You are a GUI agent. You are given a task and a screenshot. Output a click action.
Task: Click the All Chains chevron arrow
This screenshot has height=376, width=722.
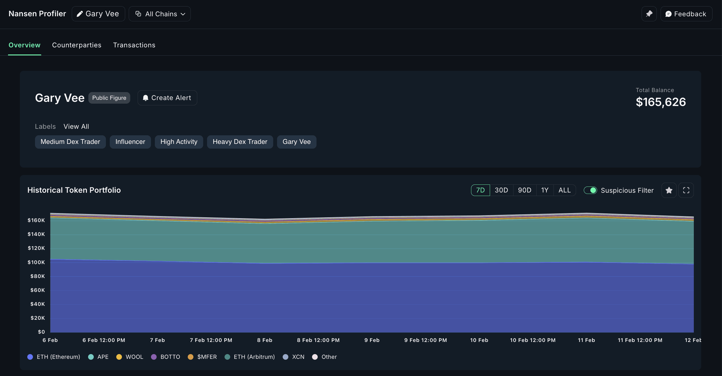[183, 14]
